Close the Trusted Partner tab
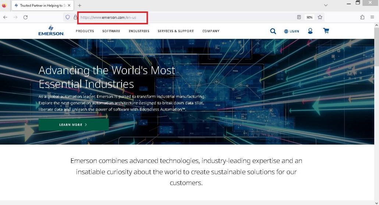This screenshot has height=205, width=379. tap(69, 5)
